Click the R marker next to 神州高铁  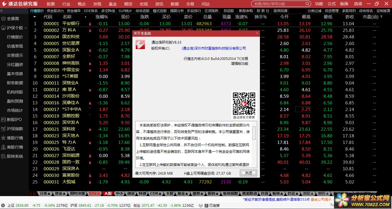90,64
